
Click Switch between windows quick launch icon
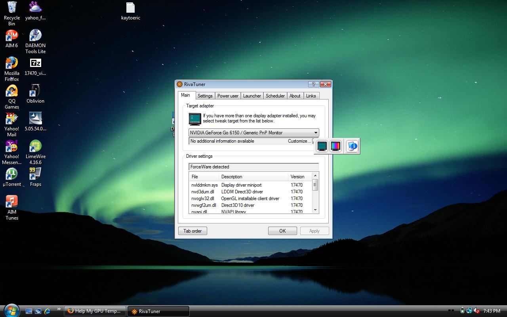(x=38, y=311)
